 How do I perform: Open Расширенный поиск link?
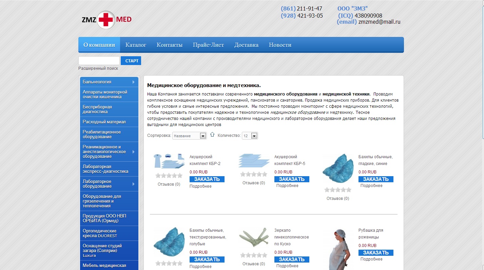[x=98, y=68]
